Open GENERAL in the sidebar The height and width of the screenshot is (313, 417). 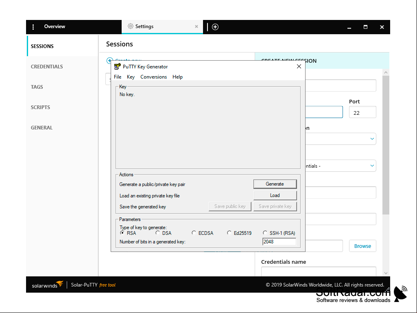point(63,127)
